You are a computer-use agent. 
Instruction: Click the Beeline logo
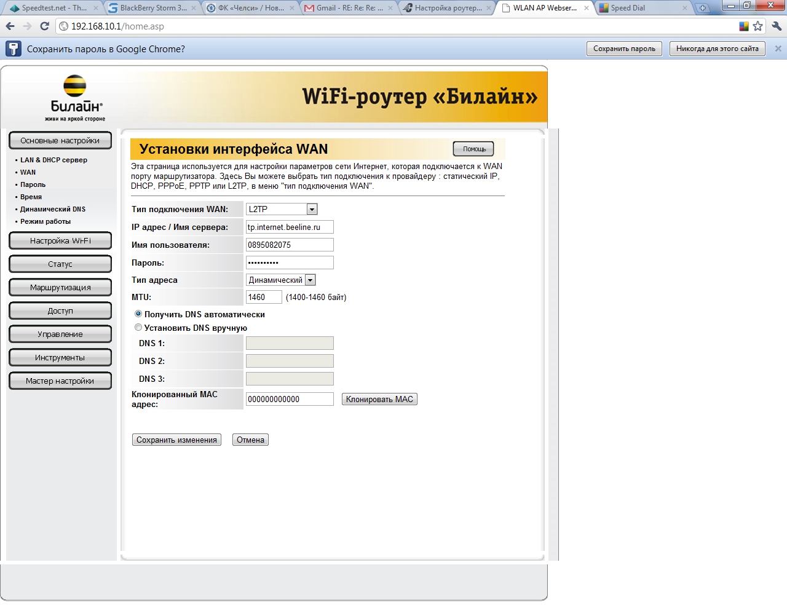(76, 98)
